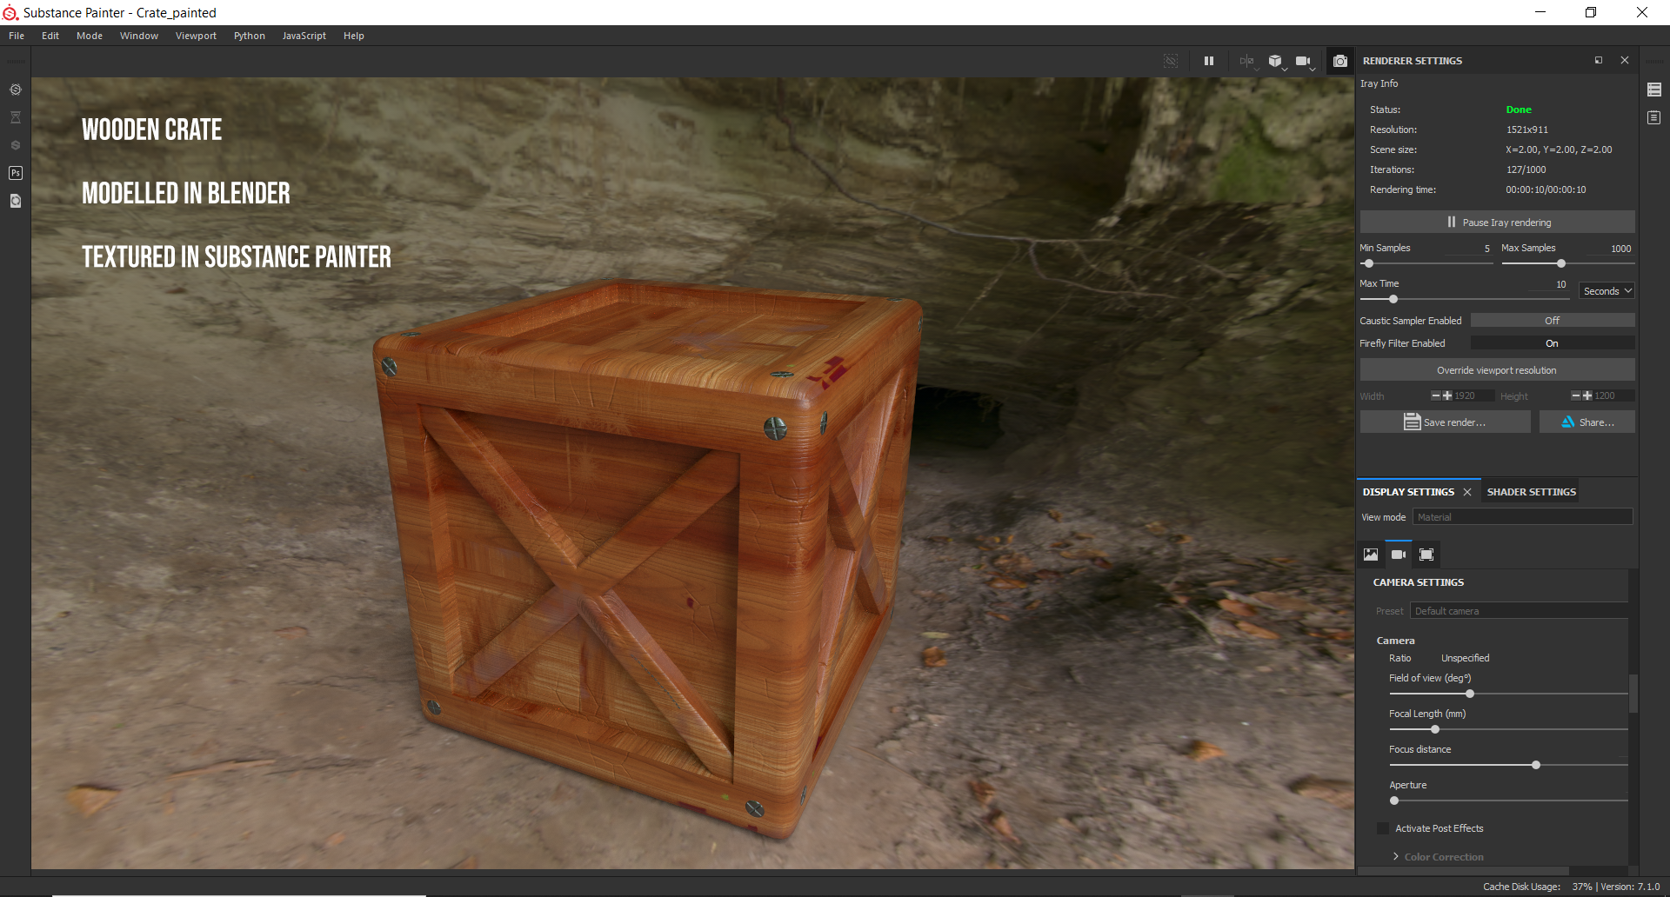Image resolution: width=1670 pixels, height=897 pixels.
Task: Open the Help menu
Action: pyautogui.click(x=354, y=36)
